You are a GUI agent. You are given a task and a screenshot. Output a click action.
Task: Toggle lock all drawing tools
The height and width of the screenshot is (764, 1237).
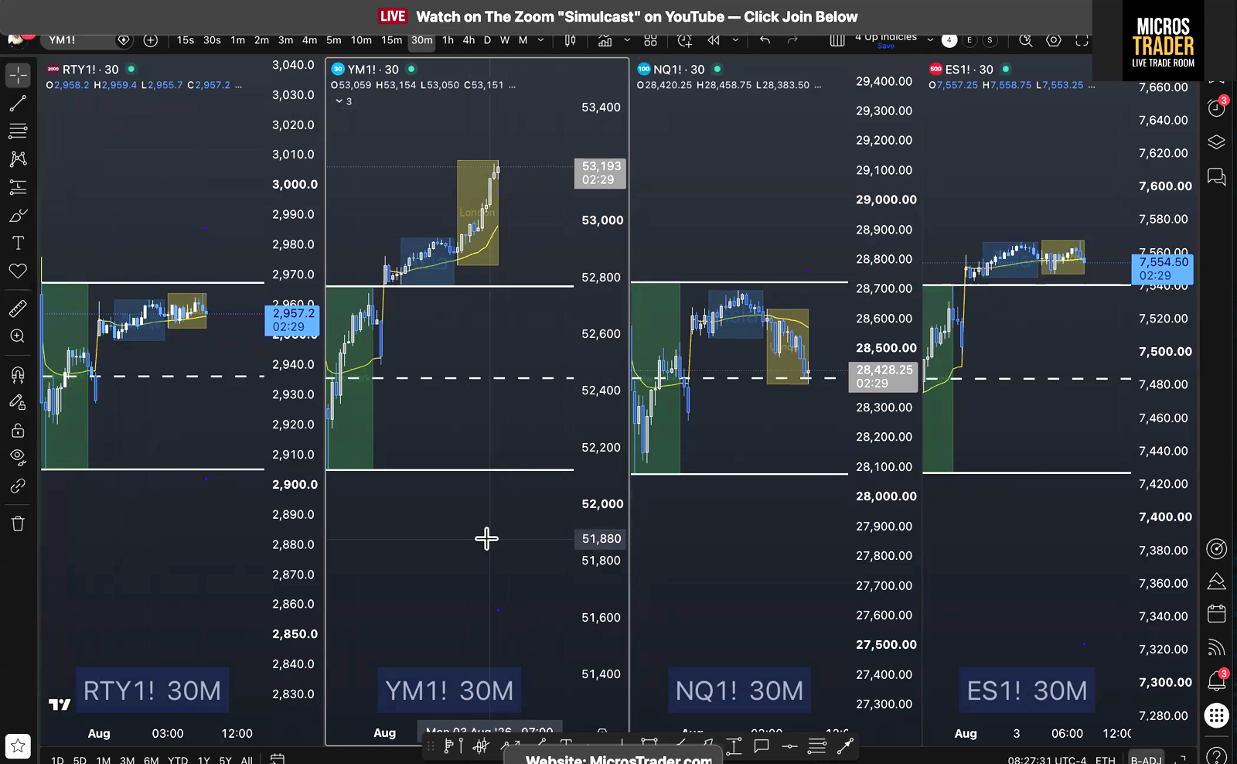click(x=18, y=431)
